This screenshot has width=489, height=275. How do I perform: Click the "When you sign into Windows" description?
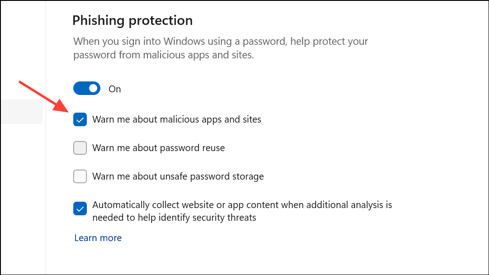coord(221,42)
